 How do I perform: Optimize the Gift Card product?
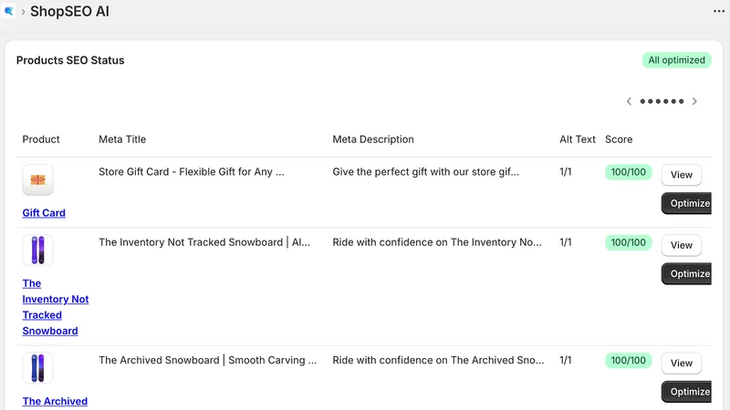tap(687, 203)
